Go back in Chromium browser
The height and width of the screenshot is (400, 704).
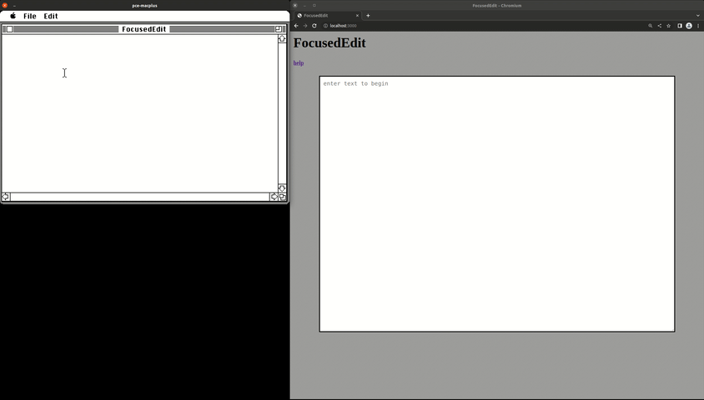296,26
